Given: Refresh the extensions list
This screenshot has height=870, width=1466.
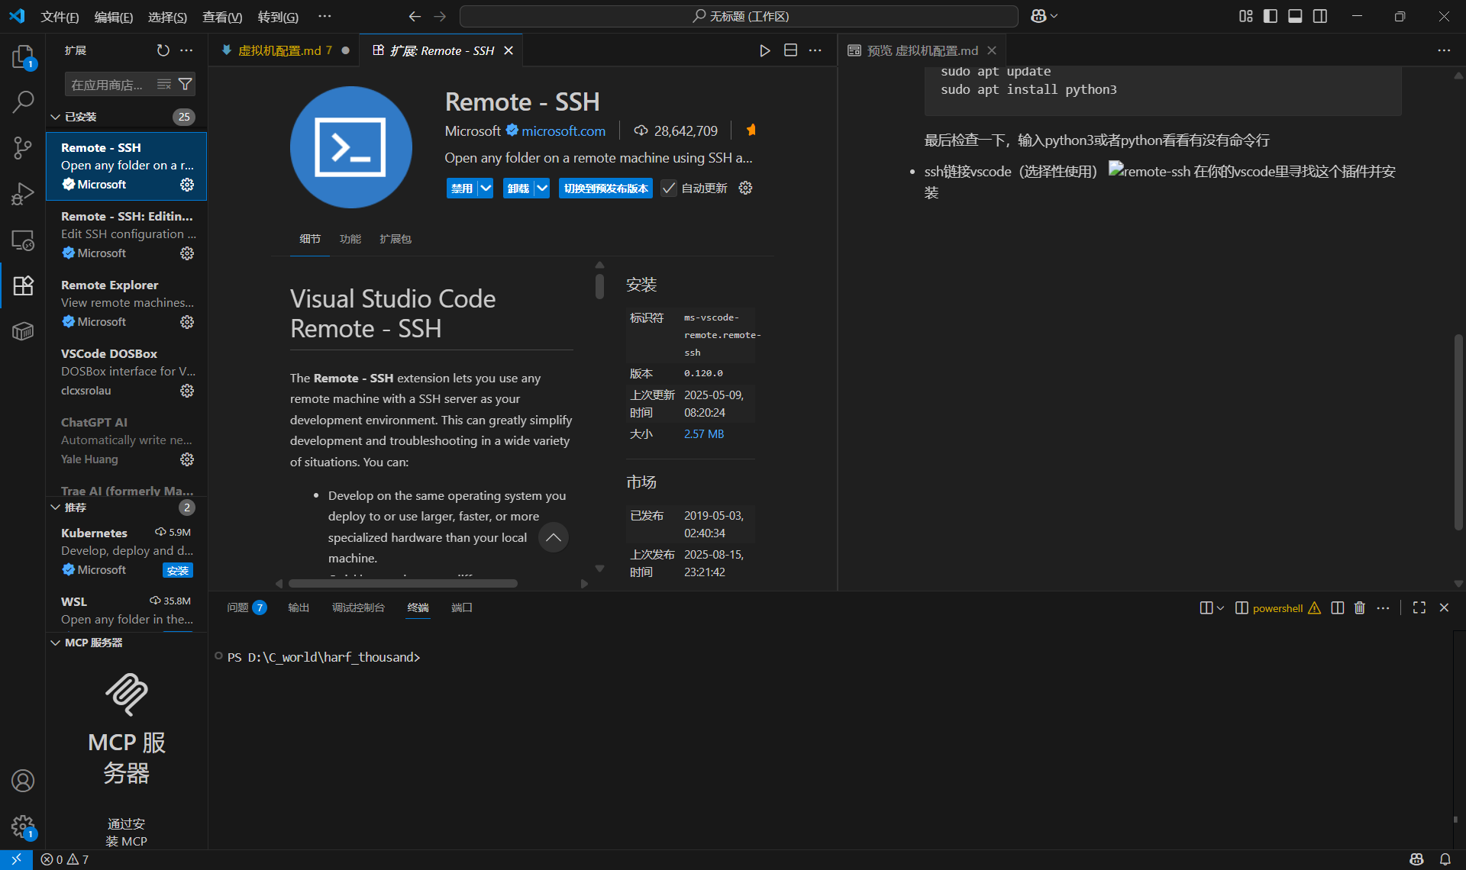Looking at the screenshot, I should coord(163,50).
